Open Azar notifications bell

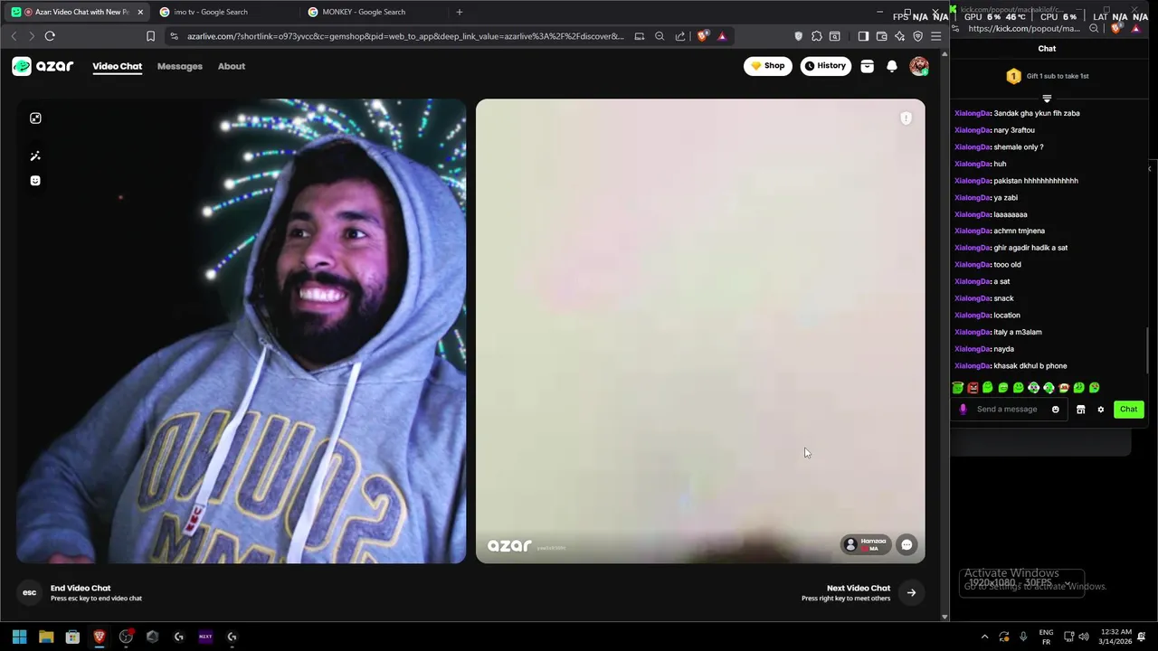click(x=892, y=66)
